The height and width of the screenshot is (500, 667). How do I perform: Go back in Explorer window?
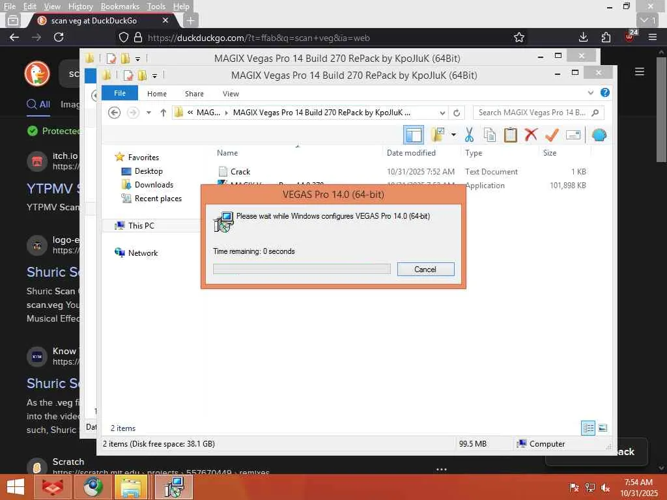click(x=114, y=113)
